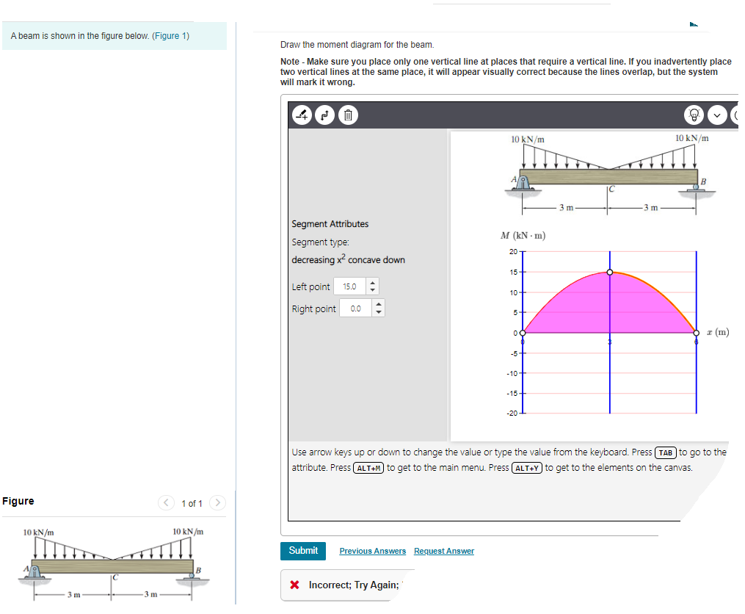The width and height of the screenshot is (745, 614).
Task: Open the chevron dropdown beside the lightbulb
Action: click(716, 115)
